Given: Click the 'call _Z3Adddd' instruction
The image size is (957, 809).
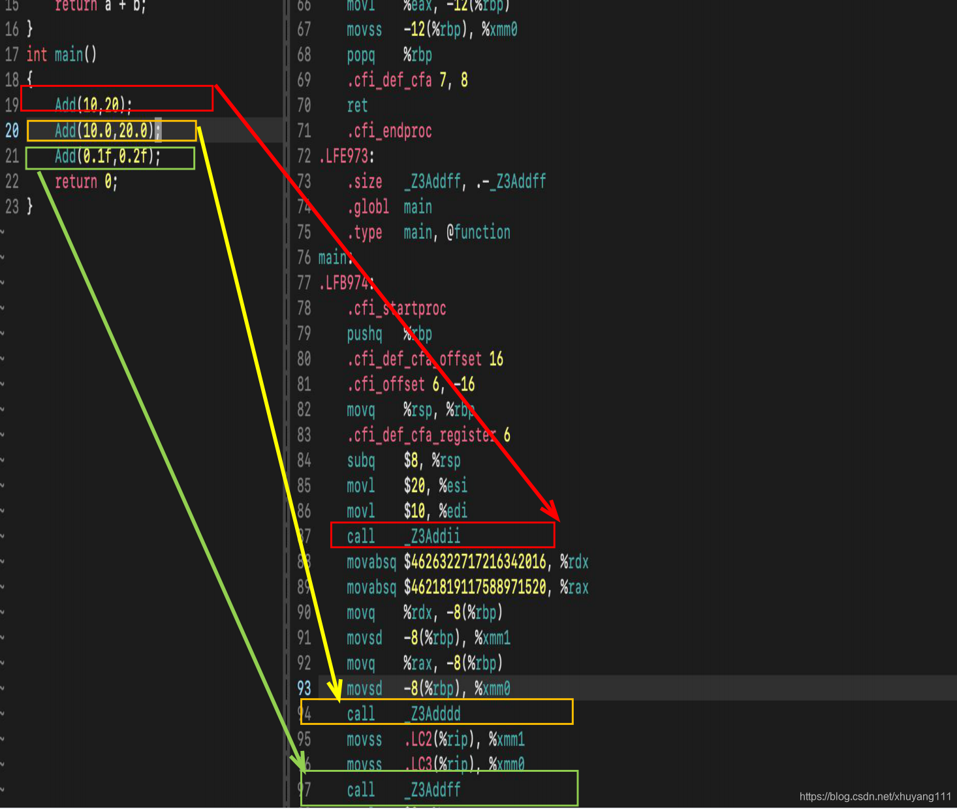Looking at the screenshot, I should [x=403, y=714].
